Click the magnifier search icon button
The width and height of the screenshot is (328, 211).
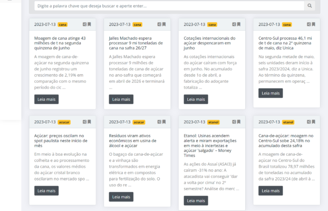point(310,6)
